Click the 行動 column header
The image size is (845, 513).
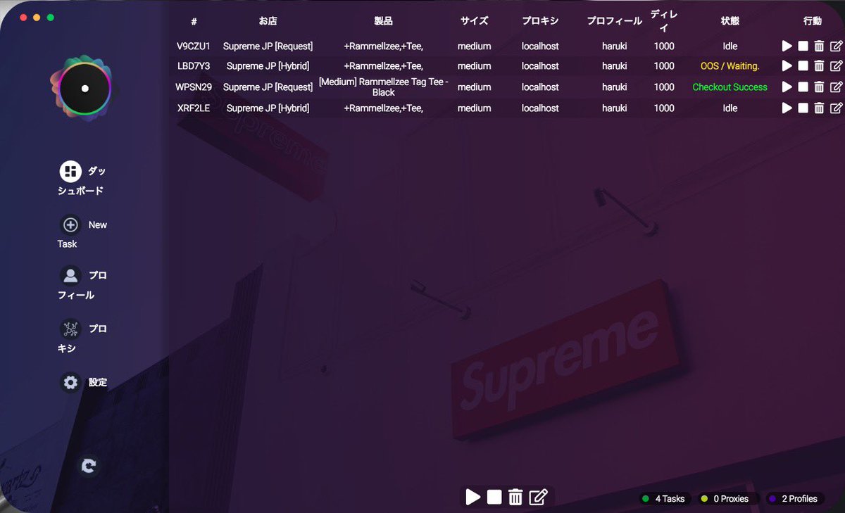[x=813, y=21]
